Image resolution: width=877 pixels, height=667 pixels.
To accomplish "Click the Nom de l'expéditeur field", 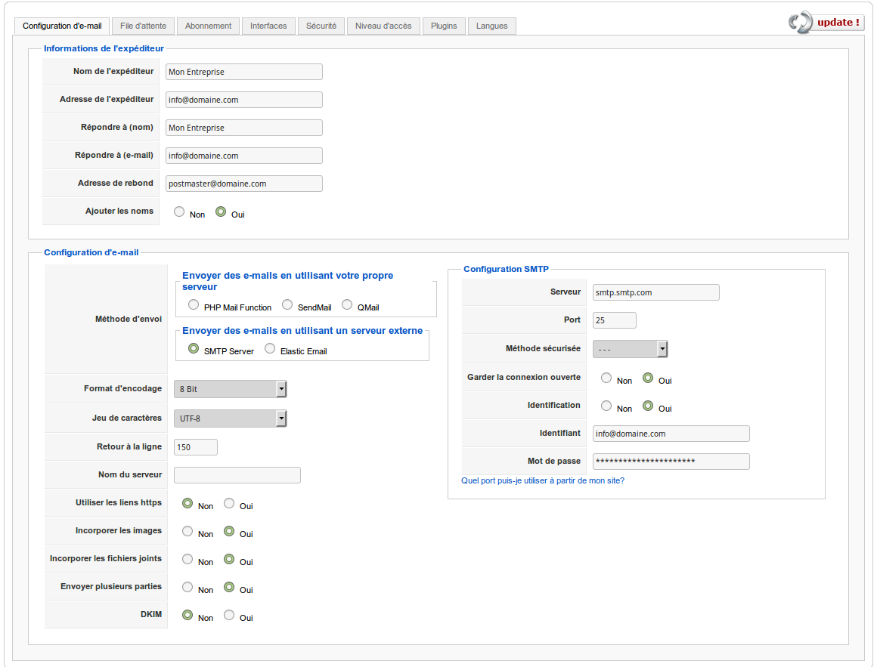I will 244,72.
